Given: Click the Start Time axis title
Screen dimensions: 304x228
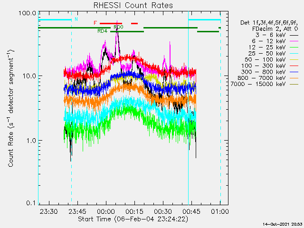Looking at the screenshot, I should 133,219.
